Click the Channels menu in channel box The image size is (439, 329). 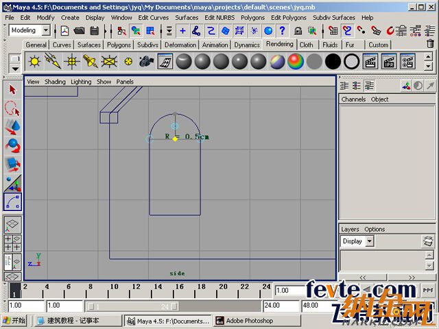[353, 99]
